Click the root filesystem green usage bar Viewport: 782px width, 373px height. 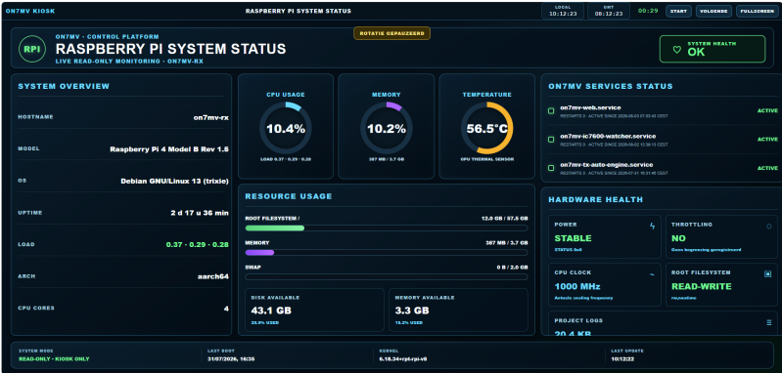[x=275, y=228]
